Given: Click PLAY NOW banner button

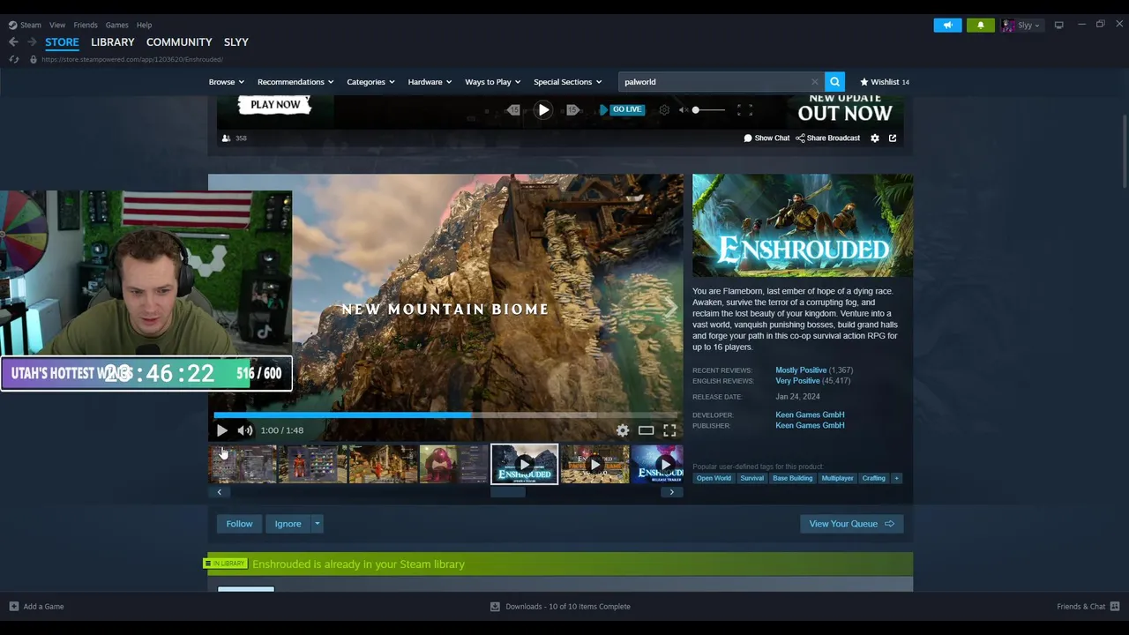Looking at the screenshot, I should tap(275, 104).
